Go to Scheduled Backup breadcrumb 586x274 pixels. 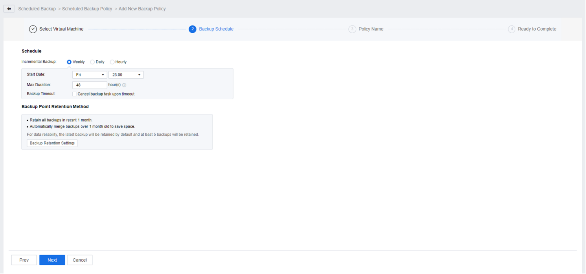coord(37,9)
